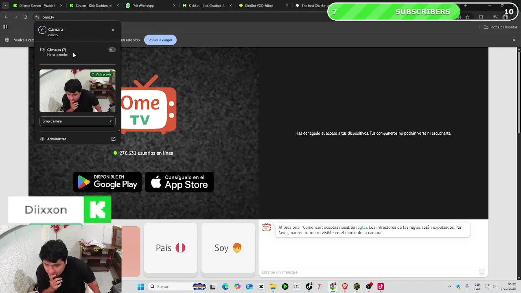Click the Volver a cargar button
521x293 pixels.
pyautogui.click(x=160, y=40)
